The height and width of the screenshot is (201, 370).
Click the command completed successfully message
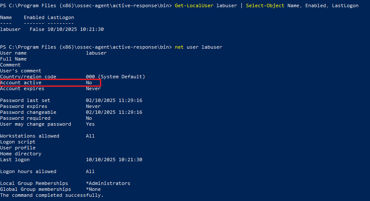[52, 195]
